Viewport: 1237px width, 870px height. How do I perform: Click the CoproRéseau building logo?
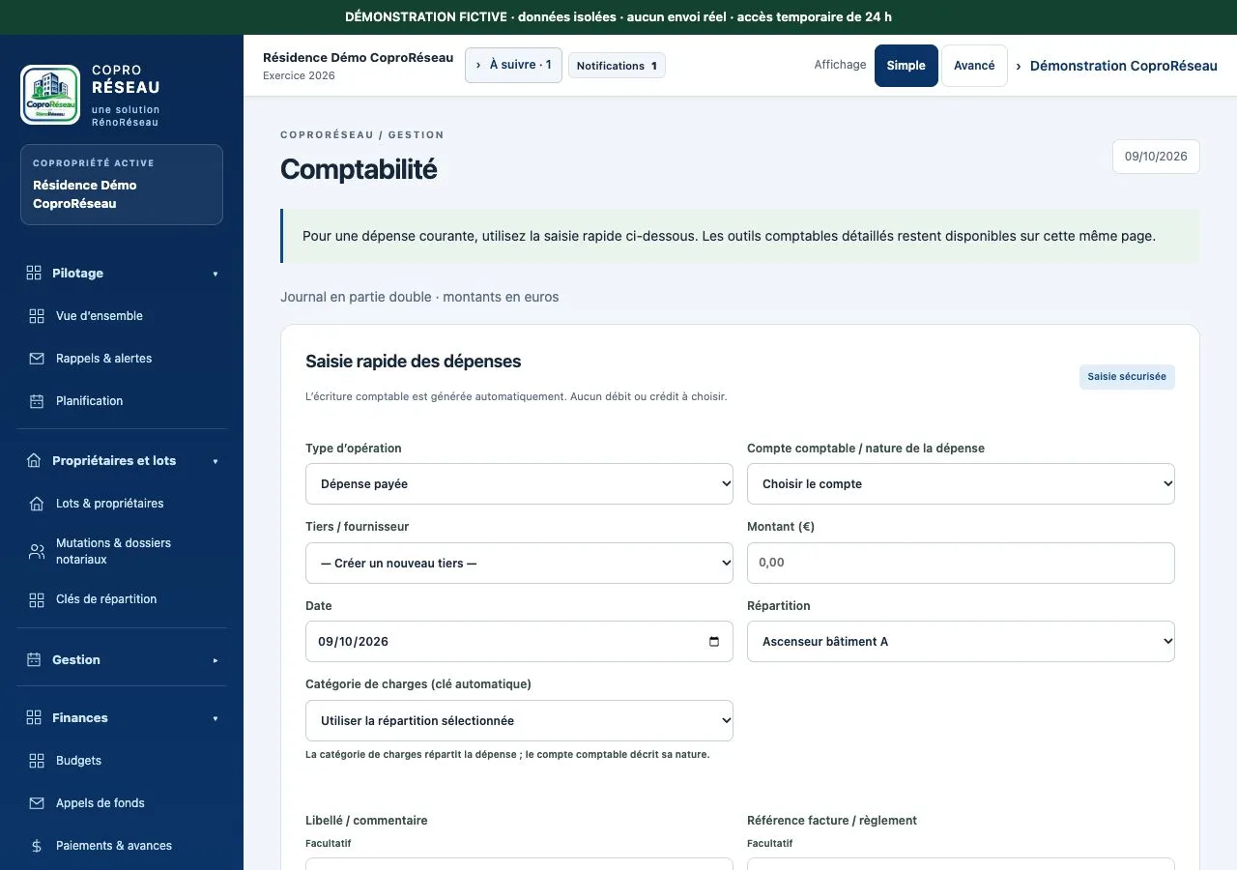50,95
